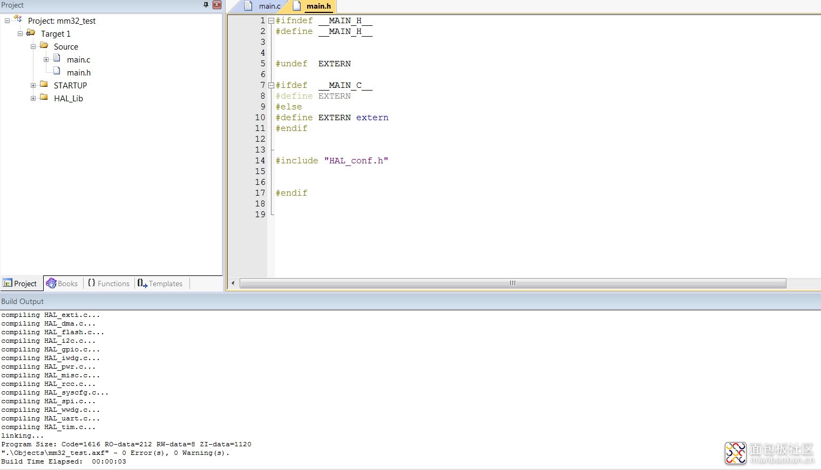Open the Books panel tab
Screen dimensions: 821x470
click(63, 284)
